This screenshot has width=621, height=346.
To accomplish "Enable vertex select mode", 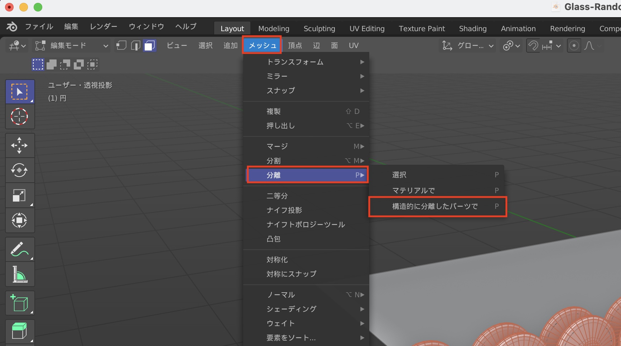I will pos(121,45).
